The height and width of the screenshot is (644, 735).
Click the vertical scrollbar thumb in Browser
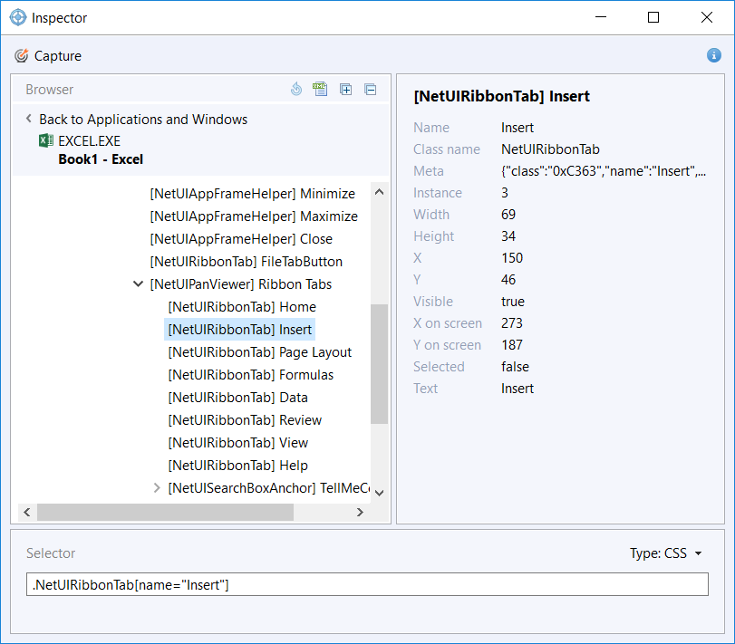[379, 364]
